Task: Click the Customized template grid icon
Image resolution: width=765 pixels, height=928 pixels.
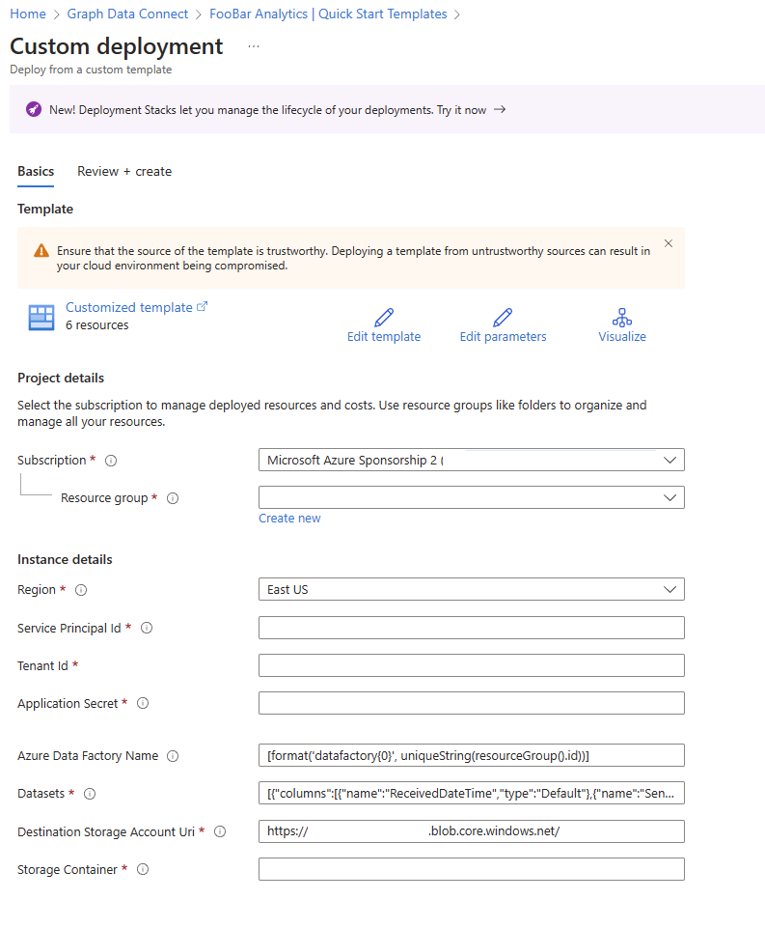Action: pos(41,316)
